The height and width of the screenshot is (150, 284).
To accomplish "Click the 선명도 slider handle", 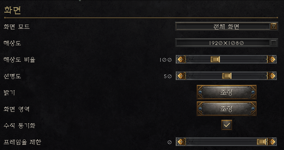I will click(227, 76).
